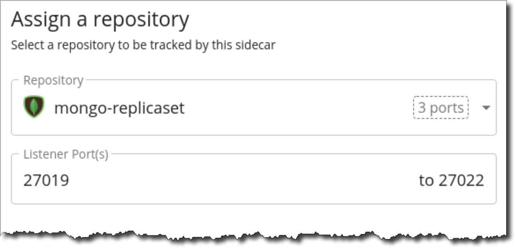This screenshot has height=249, width=515.
Task: Click the "to 27022" port range text
Action: tap(451, 181)
